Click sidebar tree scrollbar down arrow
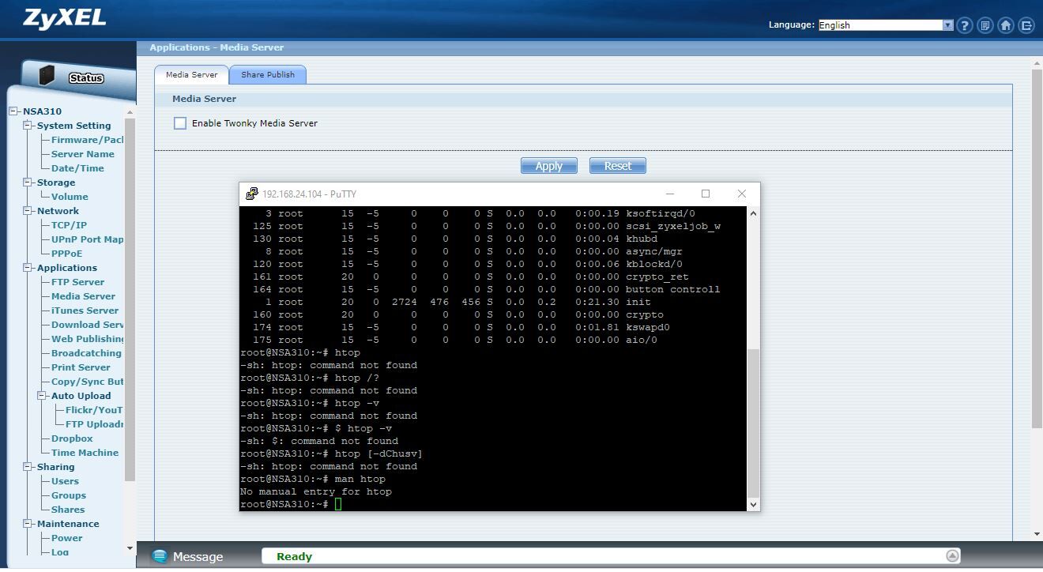The image size is (1043, 572). click(130, 548)
